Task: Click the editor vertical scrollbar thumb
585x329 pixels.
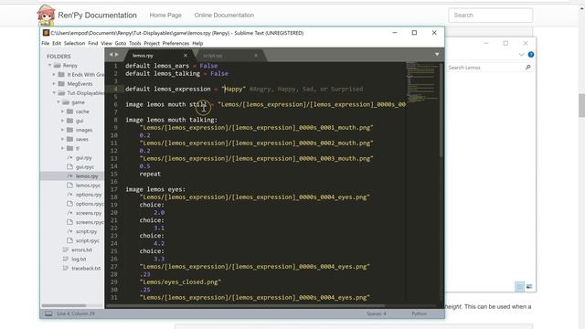Action: click(x=441, y=110)
